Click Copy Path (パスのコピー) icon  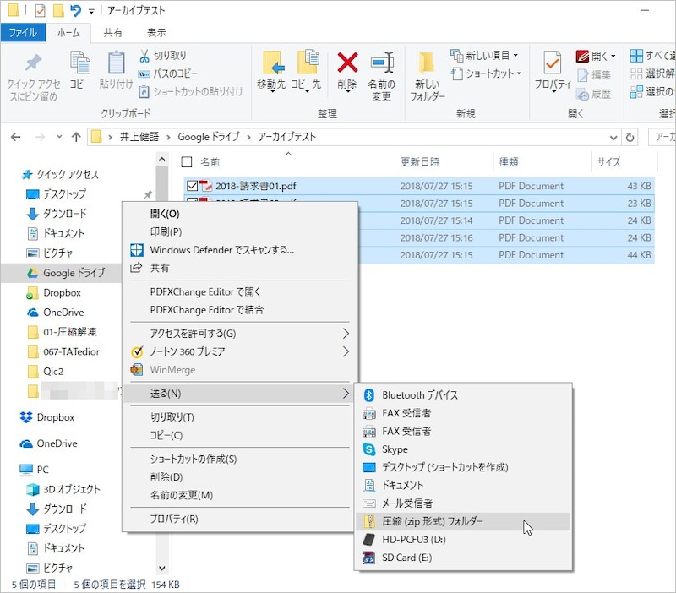coord(144,73)
